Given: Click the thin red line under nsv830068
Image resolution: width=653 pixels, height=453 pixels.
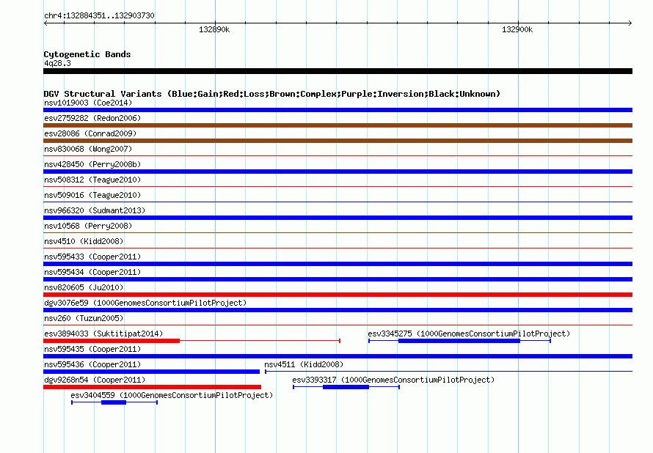Looking at the screenshot, I should [338, 156].
